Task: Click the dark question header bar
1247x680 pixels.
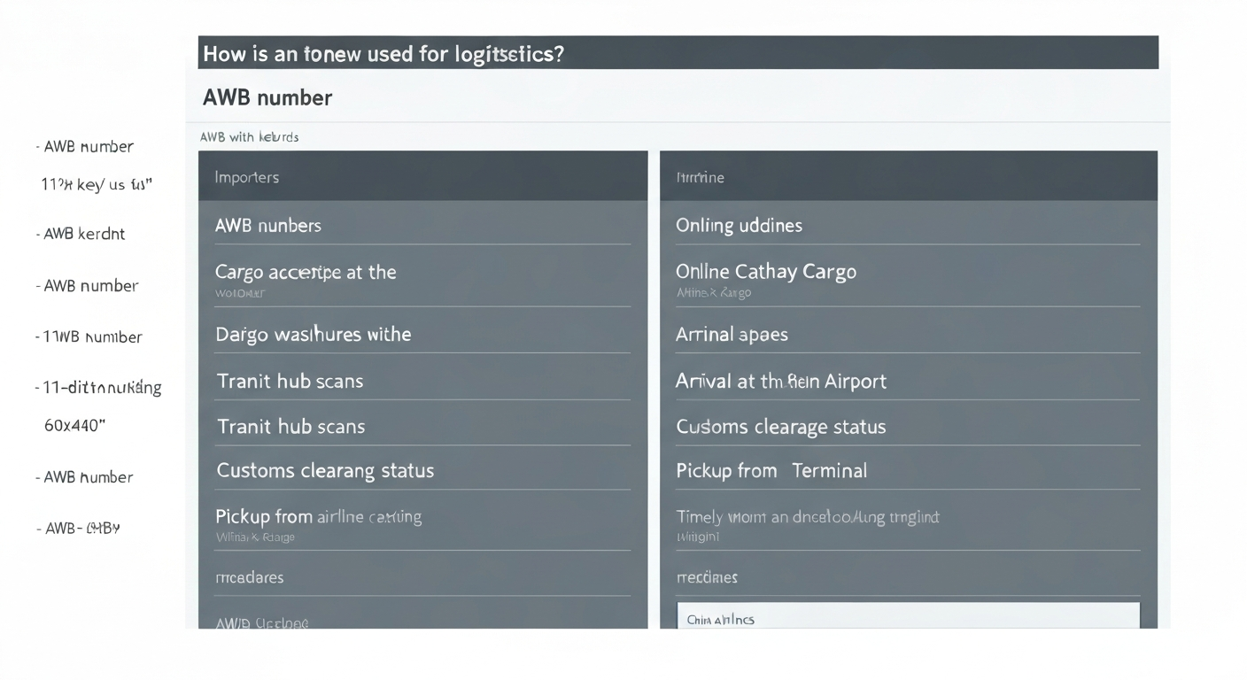Action: coord(678,53)
